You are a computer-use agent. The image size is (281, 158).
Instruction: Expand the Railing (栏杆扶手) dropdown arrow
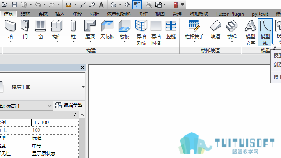pyautogui.click(x=194, y=42)
